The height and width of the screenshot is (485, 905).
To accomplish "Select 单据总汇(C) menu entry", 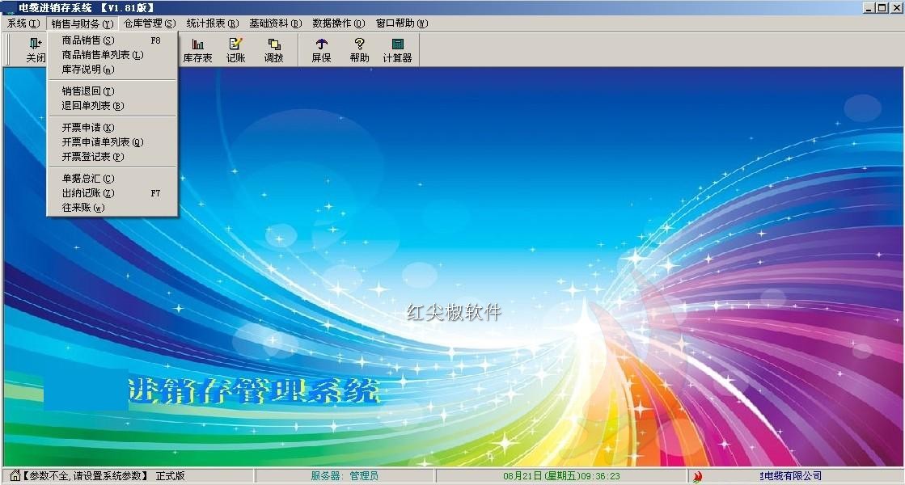I will pos(112,178).
